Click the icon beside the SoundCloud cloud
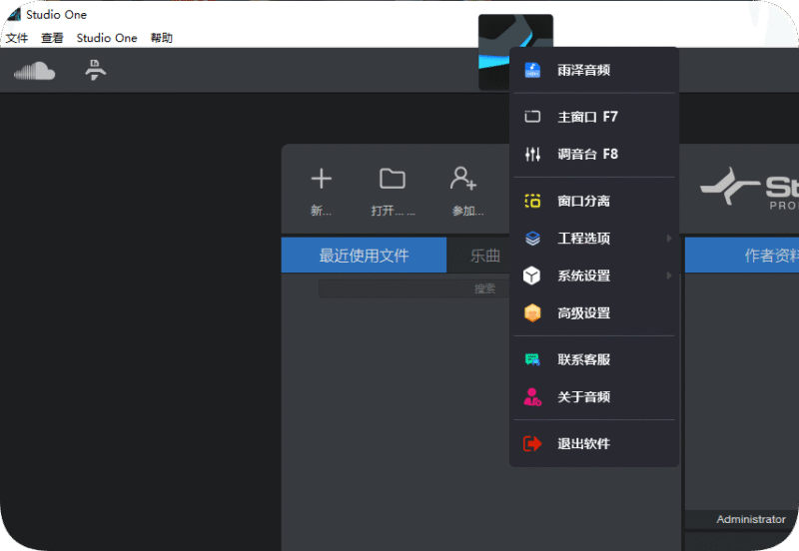Viewport: 799px width, 551px height. tap(95, 70)
